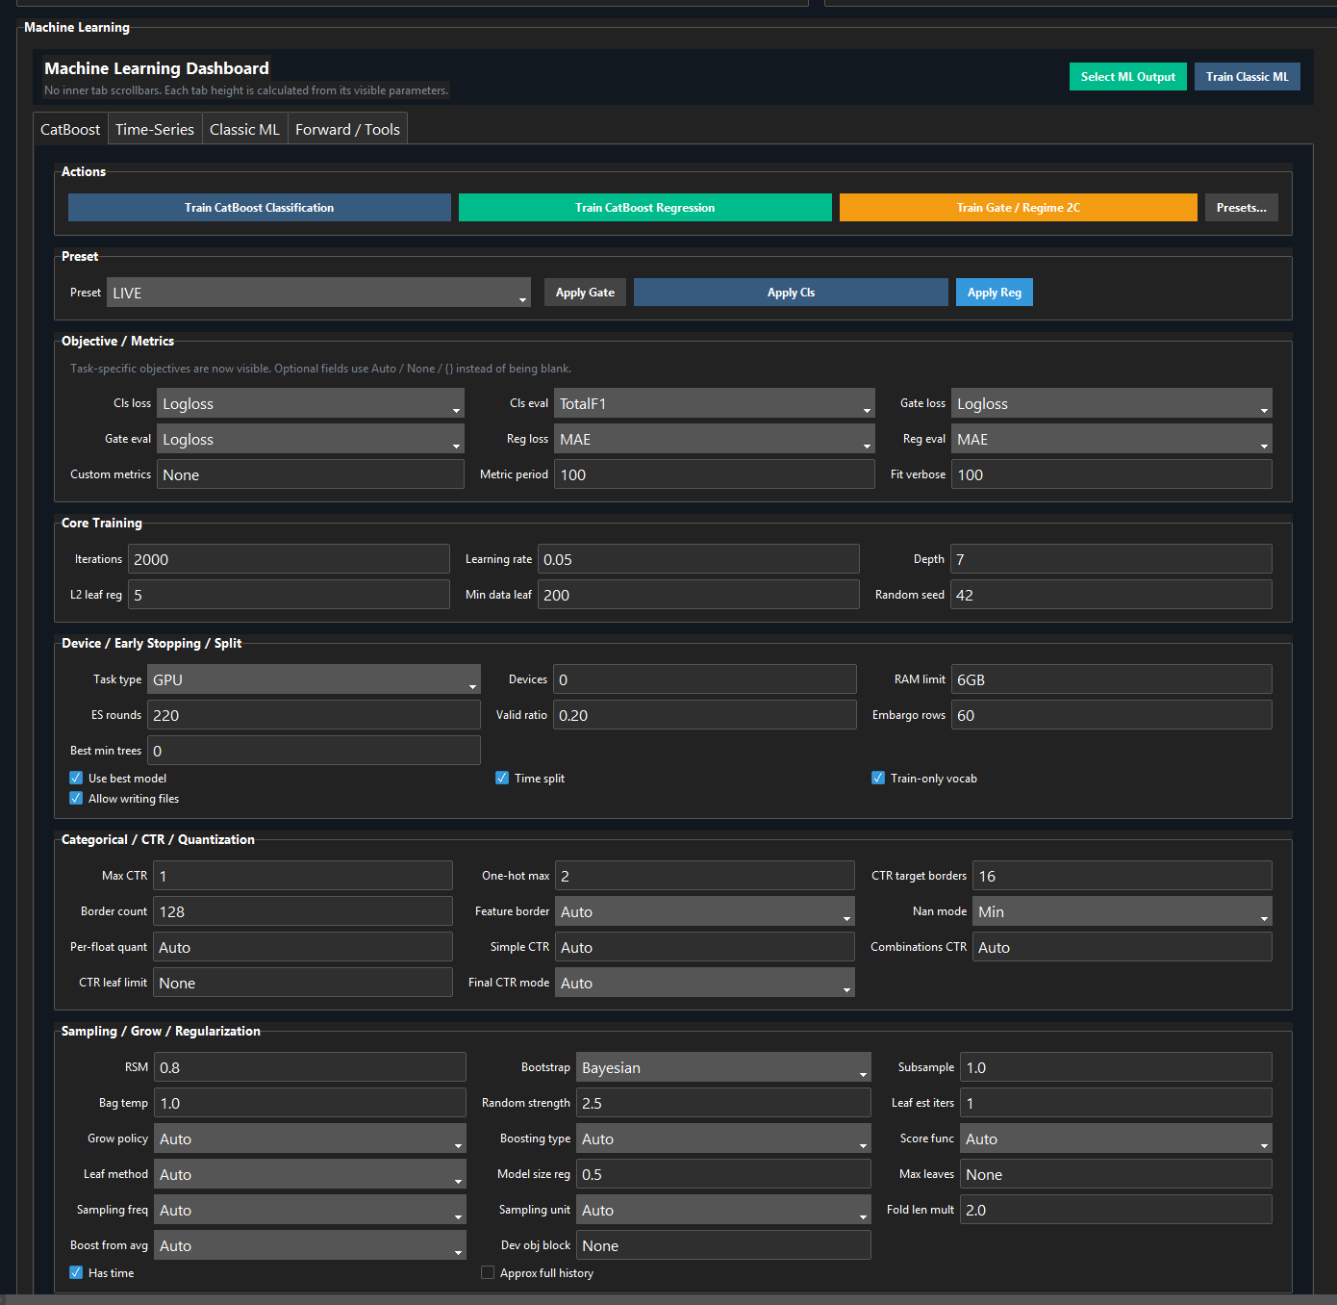Viewport: 1337px width, 1305px height.
Task: Expand the Gate eval dropdown
Action: tap(311, 439)
